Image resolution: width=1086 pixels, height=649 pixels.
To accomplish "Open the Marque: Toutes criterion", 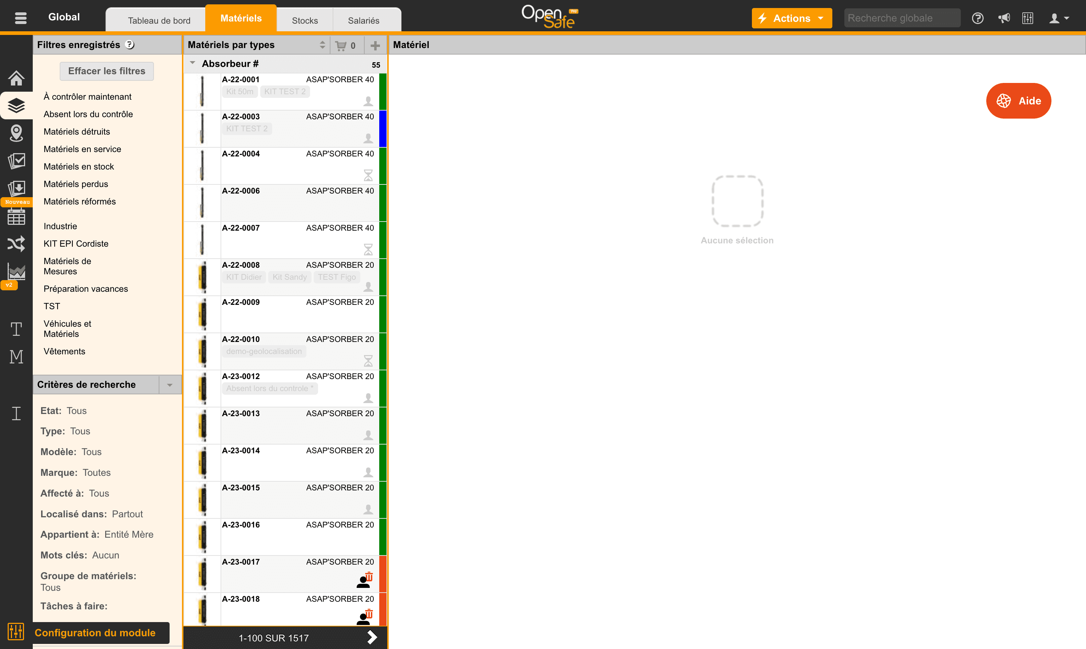I will pos(75,473).
